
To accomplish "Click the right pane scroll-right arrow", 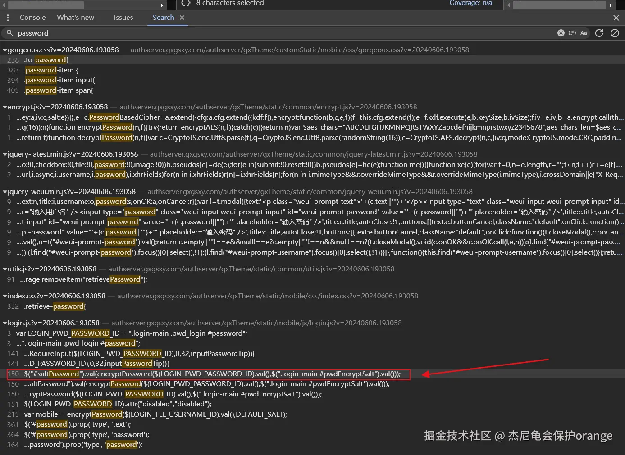I will pyautogui.click(x=611, y=5).
